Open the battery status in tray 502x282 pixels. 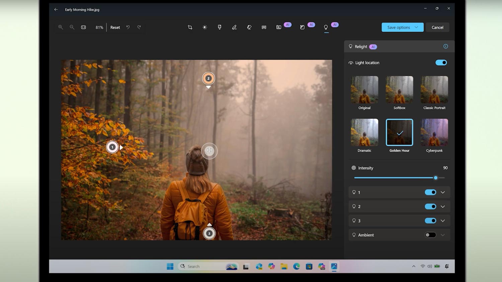point(437,266)
